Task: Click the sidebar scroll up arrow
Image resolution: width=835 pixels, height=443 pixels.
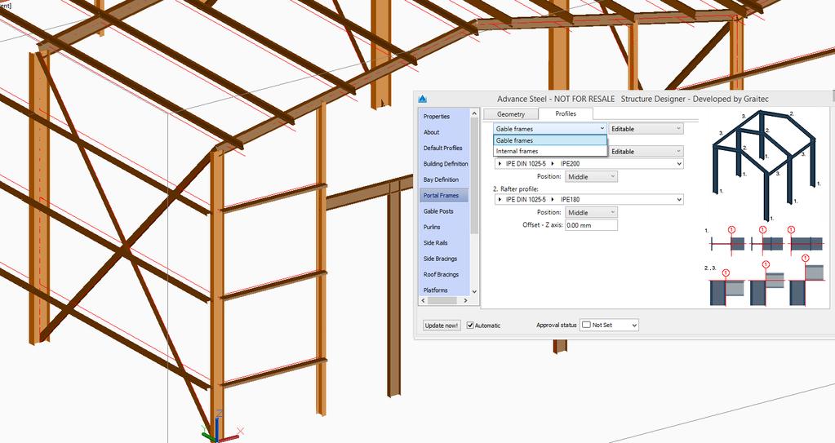Action: tap(474, 113)
